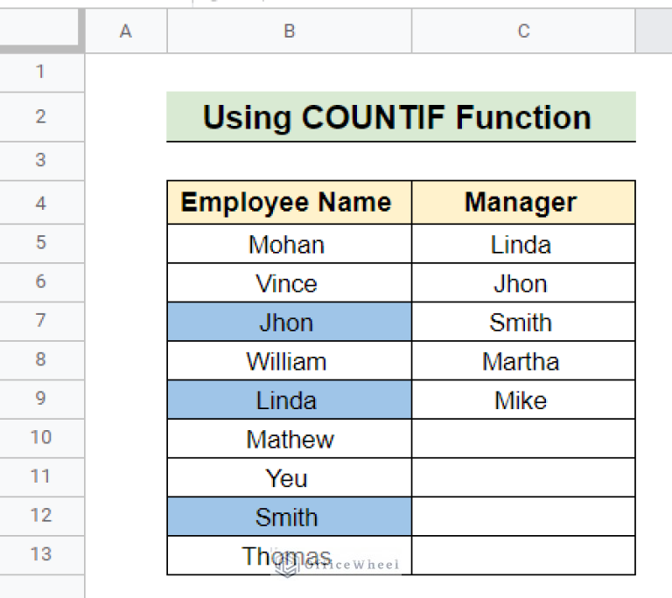This screenshot has width=672, height=598.
Task: Select highlighted 'Smith' in Employee Name column
Action: [x=290, y=516]
